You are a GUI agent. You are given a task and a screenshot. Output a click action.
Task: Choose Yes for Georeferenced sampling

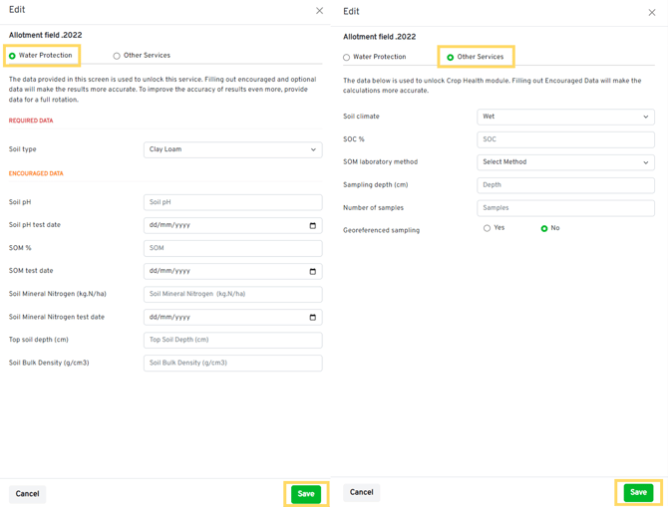pos(487,228)
